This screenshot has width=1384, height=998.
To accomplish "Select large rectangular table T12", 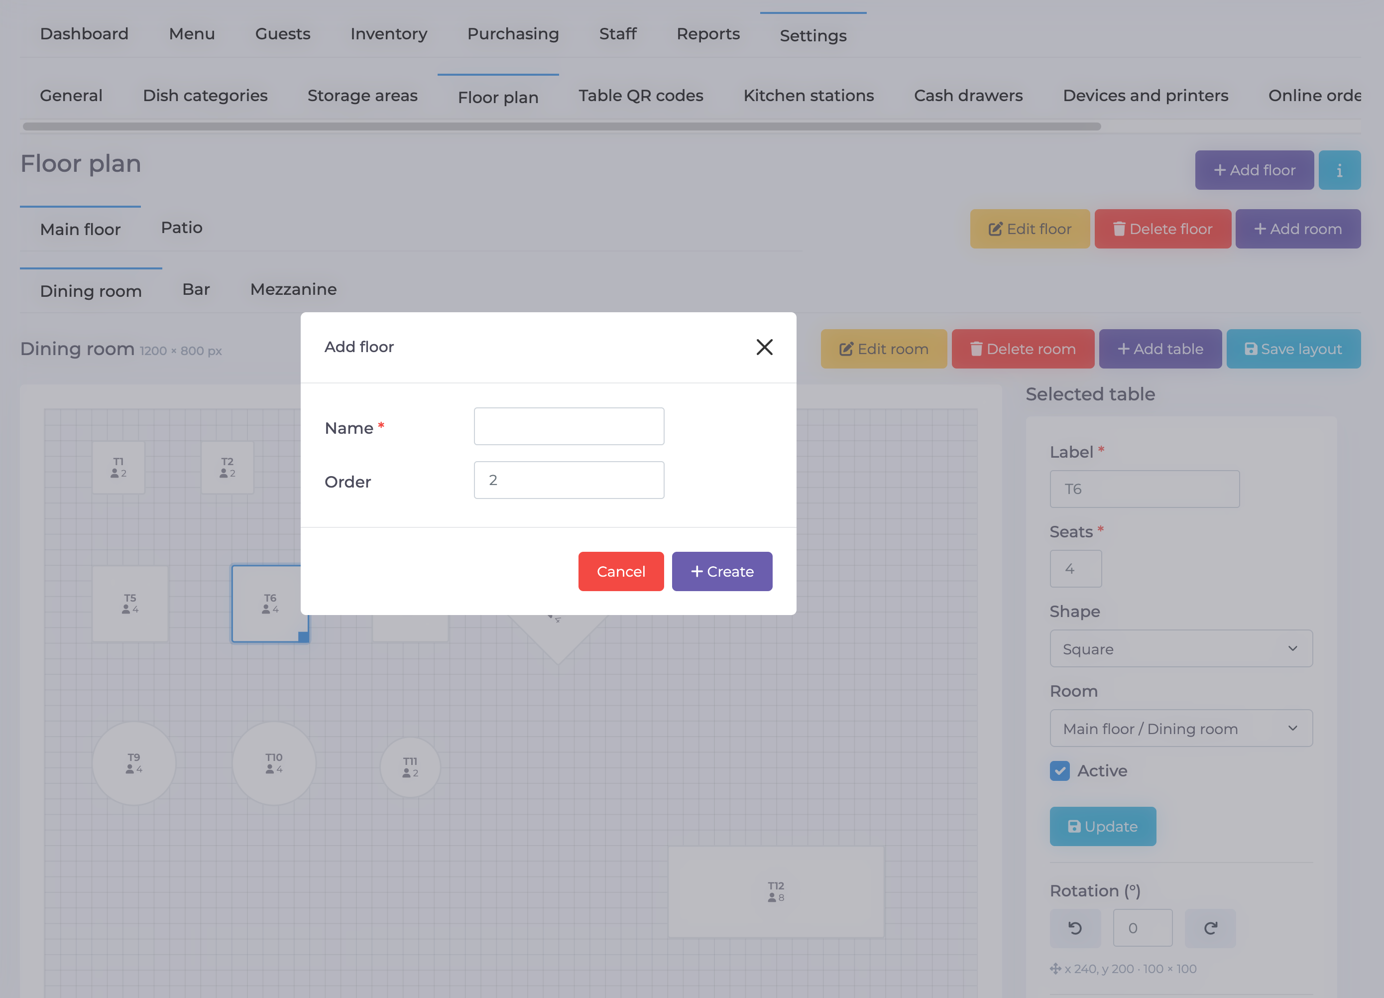I will [x=776, y=892].
